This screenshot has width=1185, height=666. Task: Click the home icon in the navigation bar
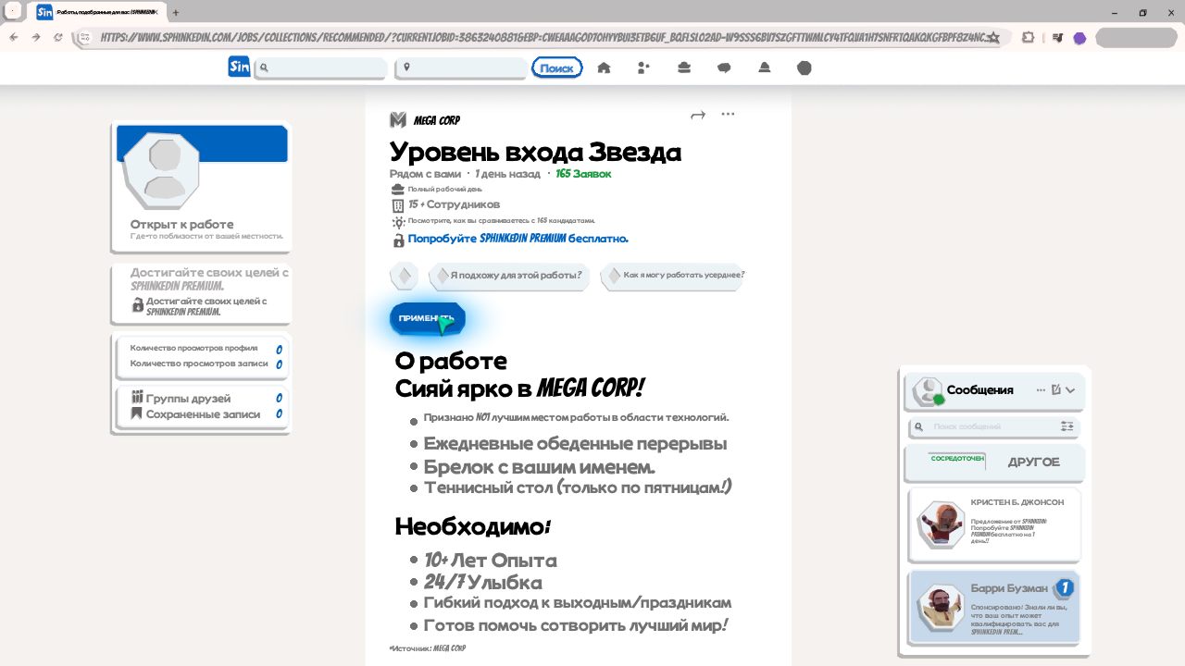[604, 68]
